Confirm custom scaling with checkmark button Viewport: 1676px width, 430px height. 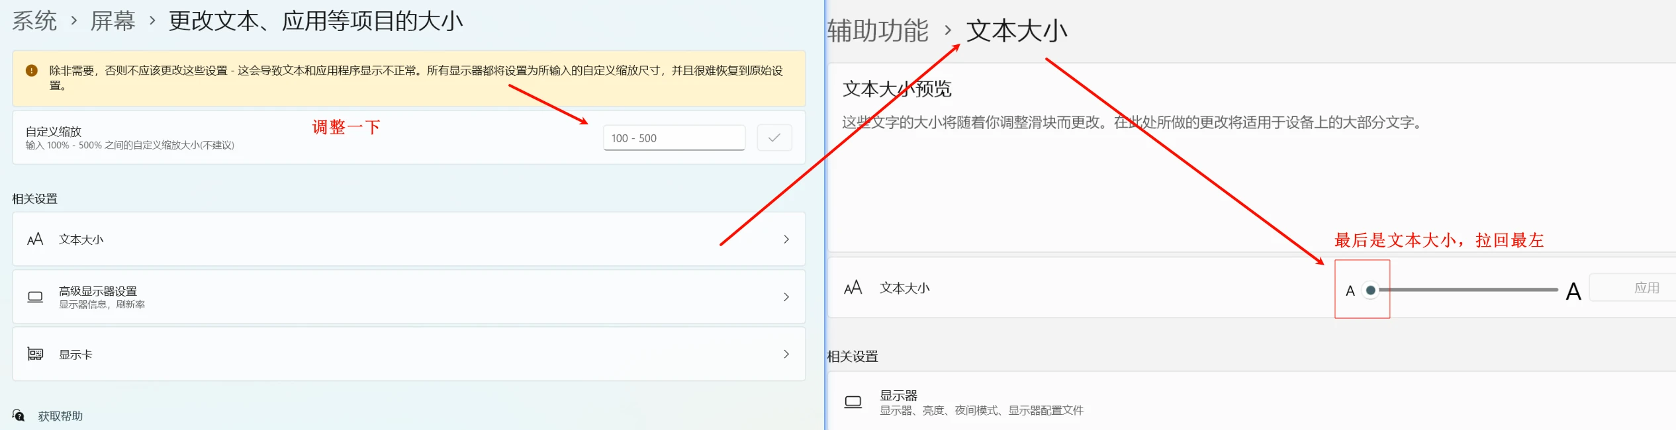click(x=774, y=138)
